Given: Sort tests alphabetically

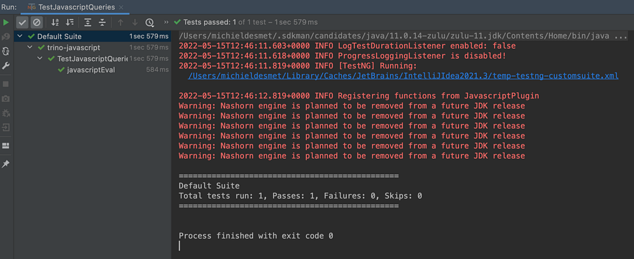Looking at the screenshot, I should coord(55,22).
